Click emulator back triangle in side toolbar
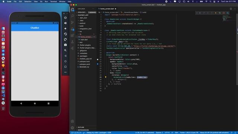 click(65, 56)
